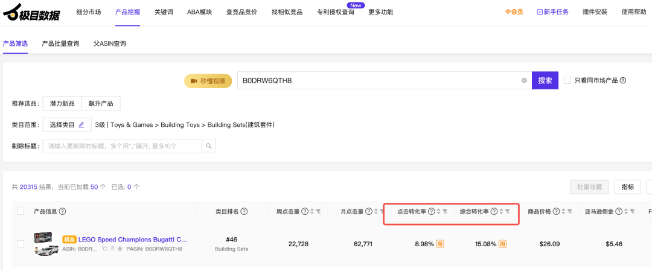Open LEGO Speed Champions Bugatti product link
652x271 pixels.
[133, 240]
